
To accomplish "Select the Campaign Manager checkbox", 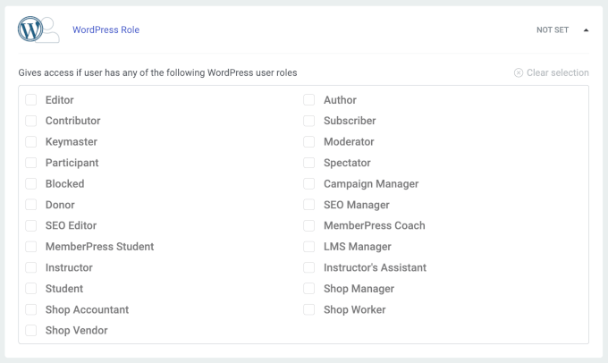I will pyautogui.click(x=309, y=184).
